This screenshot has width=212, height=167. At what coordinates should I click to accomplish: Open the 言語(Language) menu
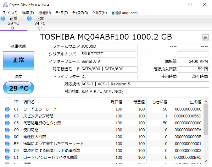(125, 13)
